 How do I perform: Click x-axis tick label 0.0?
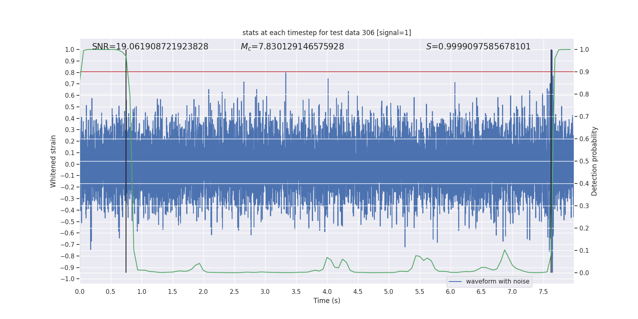[80, 292]
